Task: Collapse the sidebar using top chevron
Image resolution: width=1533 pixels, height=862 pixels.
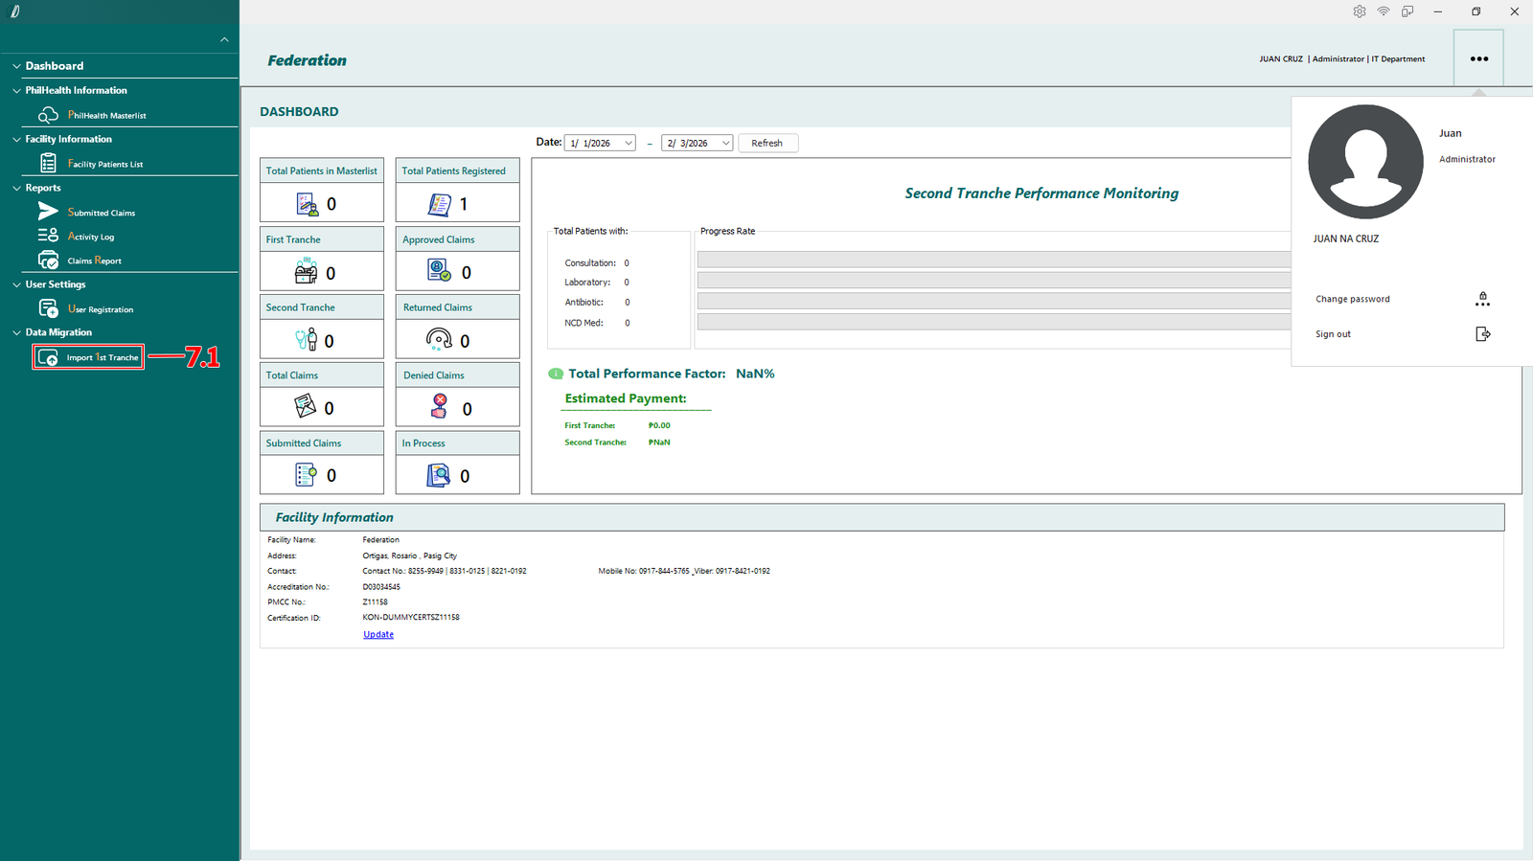Action: point(224,39)
